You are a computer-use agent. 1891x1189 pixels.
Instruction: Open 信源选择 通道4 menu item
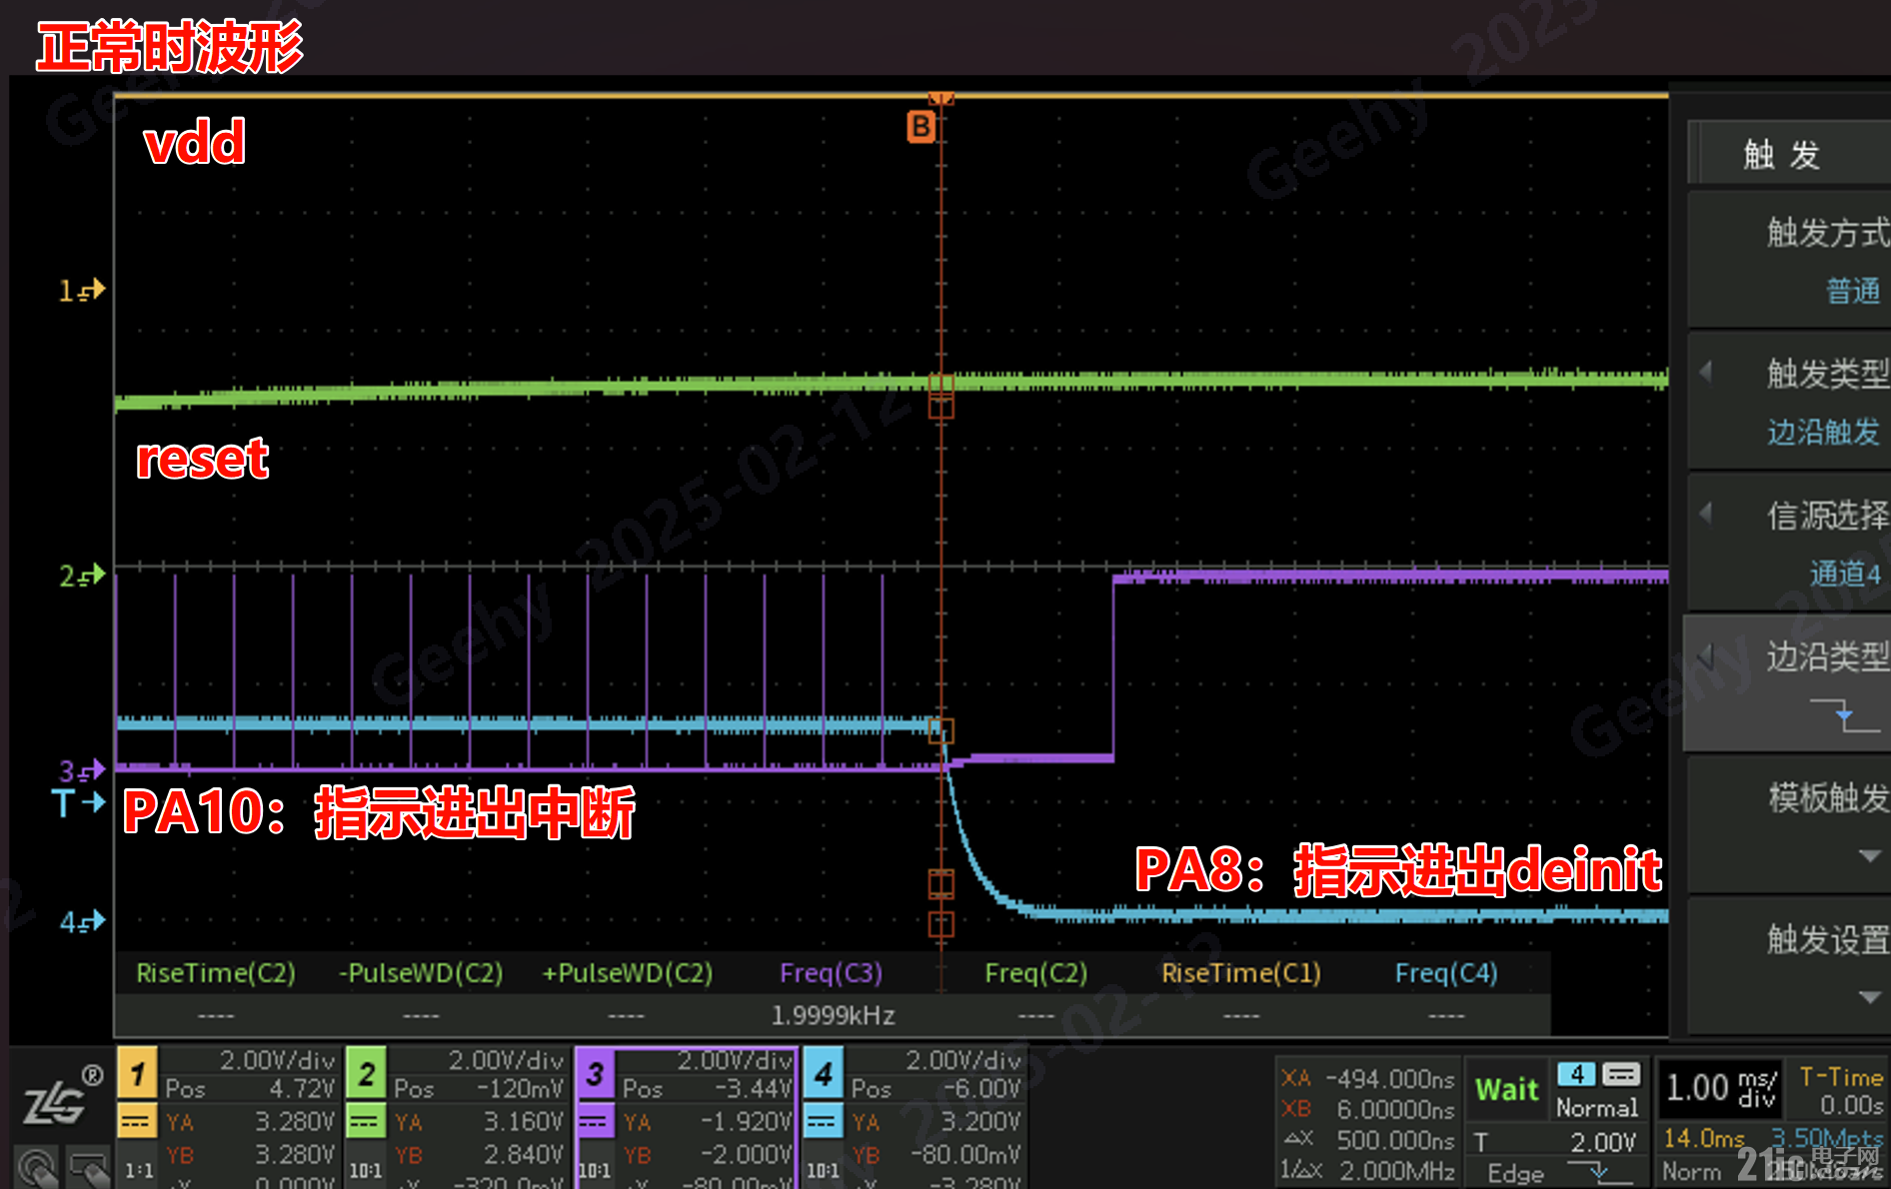[1788, 544]
